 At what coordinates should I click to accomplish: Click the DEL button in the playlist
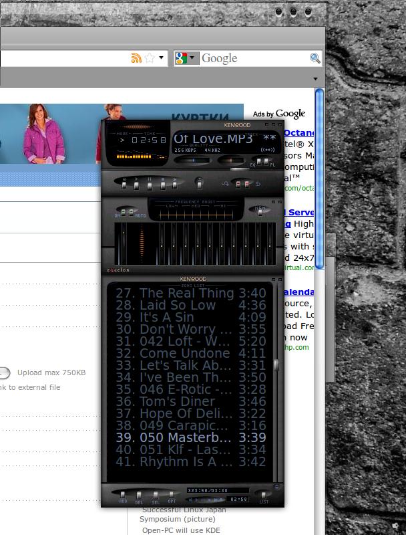(139, 496)
